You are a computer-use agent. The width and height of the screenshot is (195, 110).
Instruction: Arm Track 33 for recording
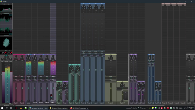(x=189, y=101)
